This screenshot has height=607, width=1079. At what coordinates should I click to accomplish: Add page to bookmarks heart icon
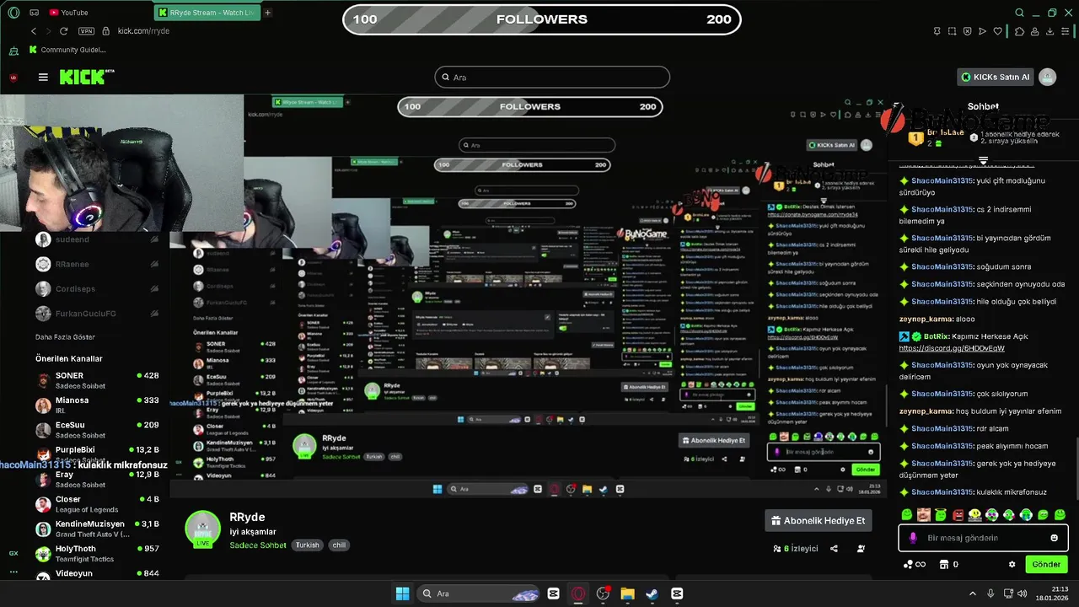click(999, 31)
